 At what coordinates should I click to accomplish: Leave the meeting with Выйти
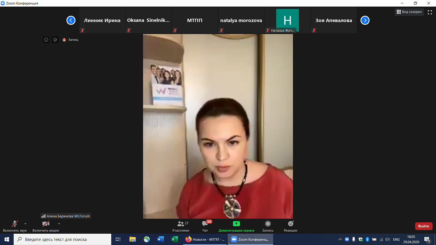pyautogui.click(x=424, y=226)
